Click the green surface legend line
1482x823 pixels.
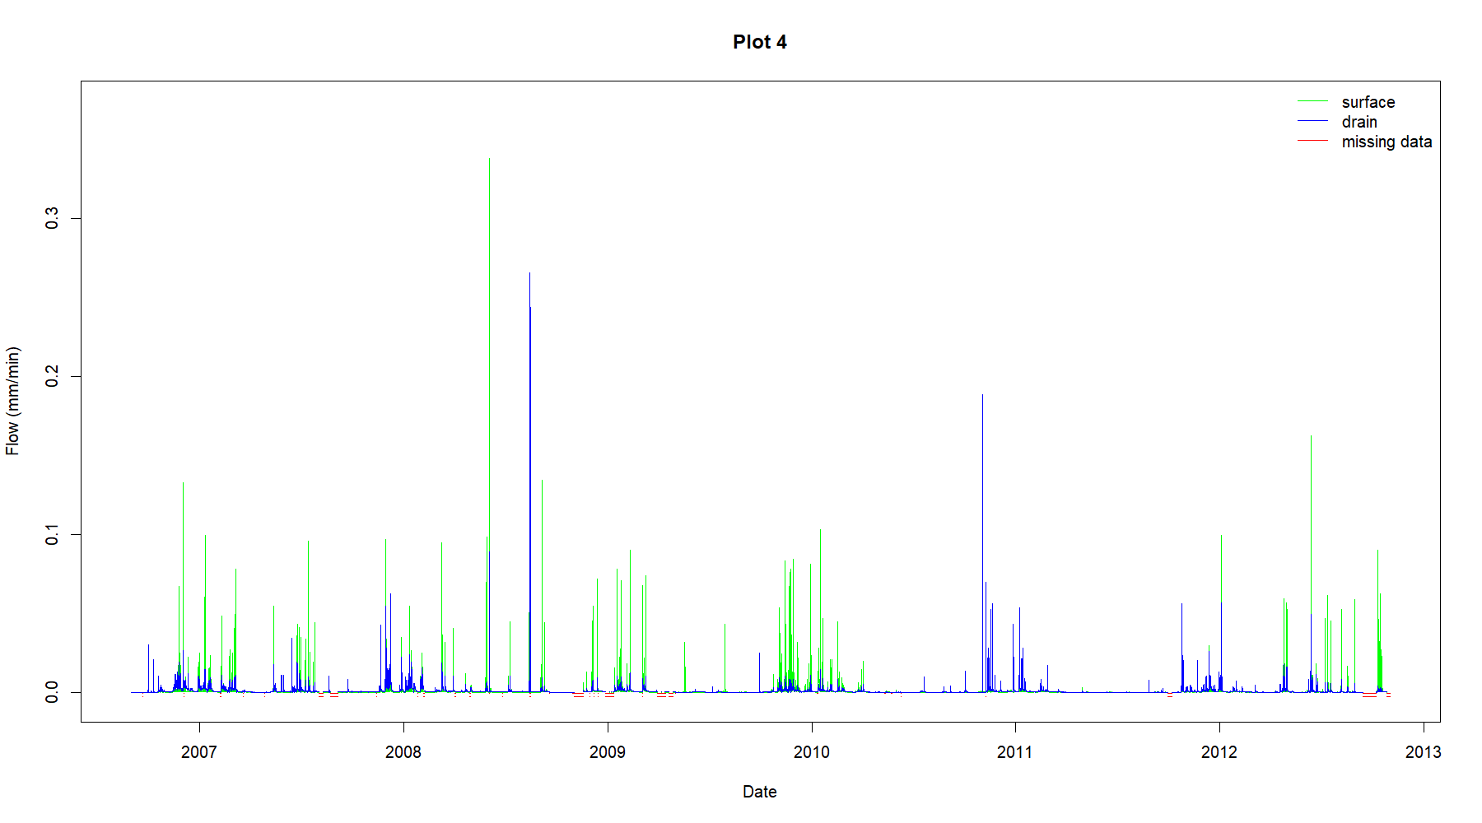tap(1312, 101)
